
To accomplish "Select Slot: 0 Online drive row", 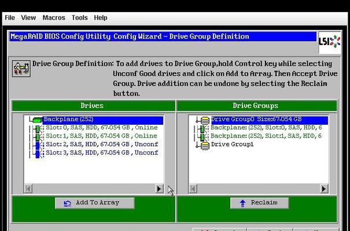I will pos(102,128).
